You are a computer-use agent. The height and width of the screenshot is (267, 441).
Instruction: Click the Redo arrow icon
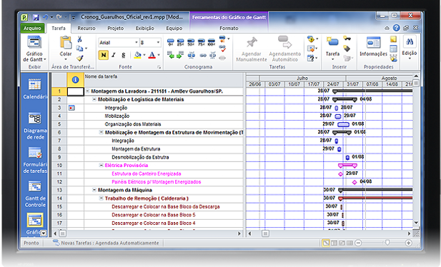(59, 17)
